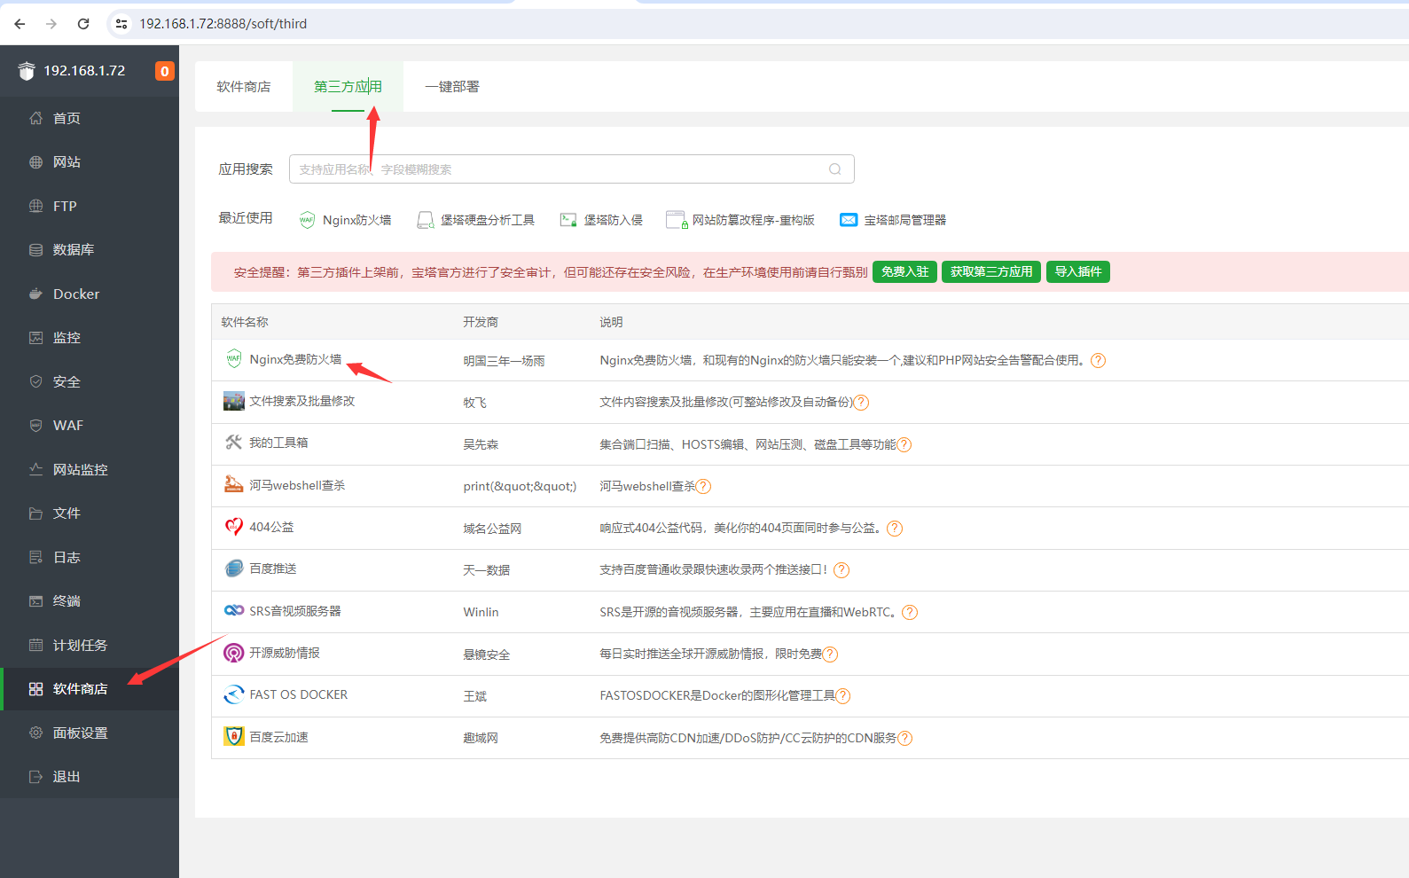Click the browser address bar URL
This screenshot has width=1409, height=878.
[x=223, y=24]
